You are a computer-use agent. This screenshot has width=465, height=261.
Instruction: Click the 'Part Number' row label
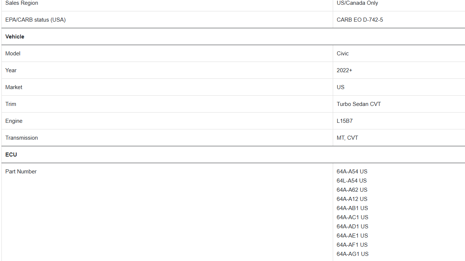[x=21, y=172]
